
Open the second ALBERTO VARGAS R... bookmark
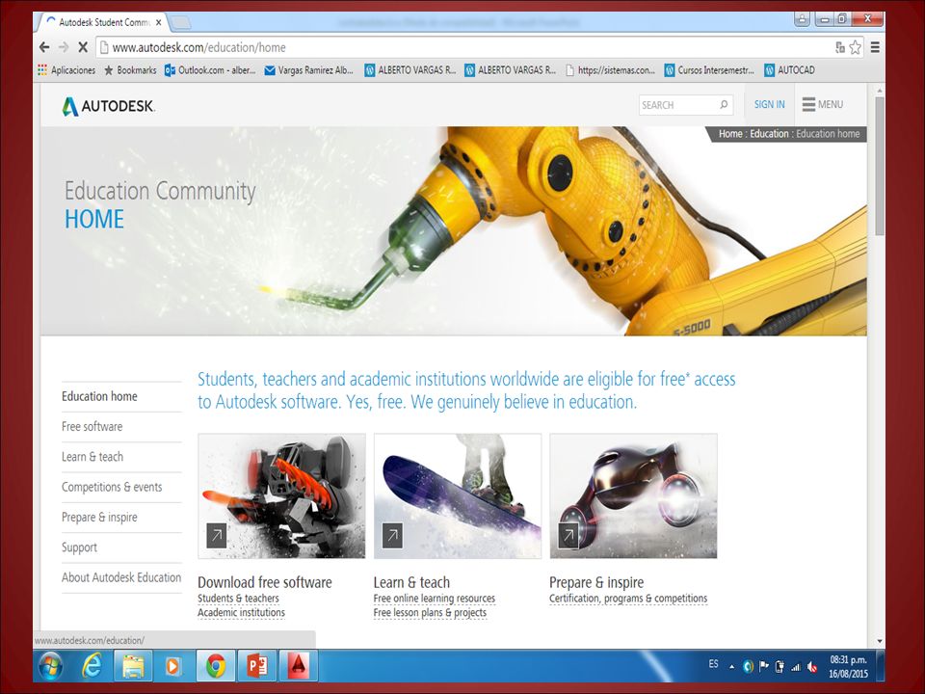pos(511,70)
